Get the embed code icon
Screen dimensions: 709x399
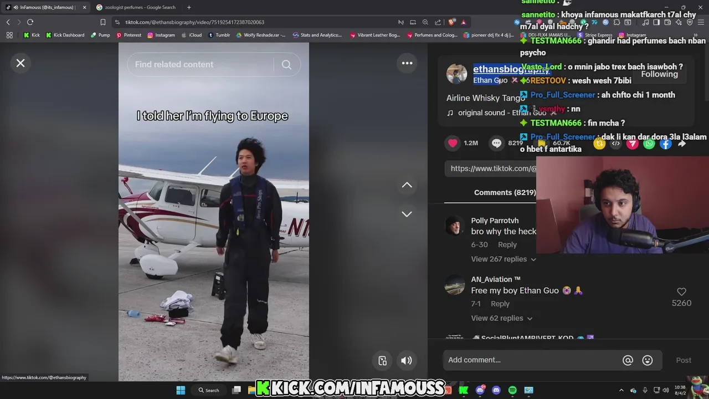pos(616,144)
